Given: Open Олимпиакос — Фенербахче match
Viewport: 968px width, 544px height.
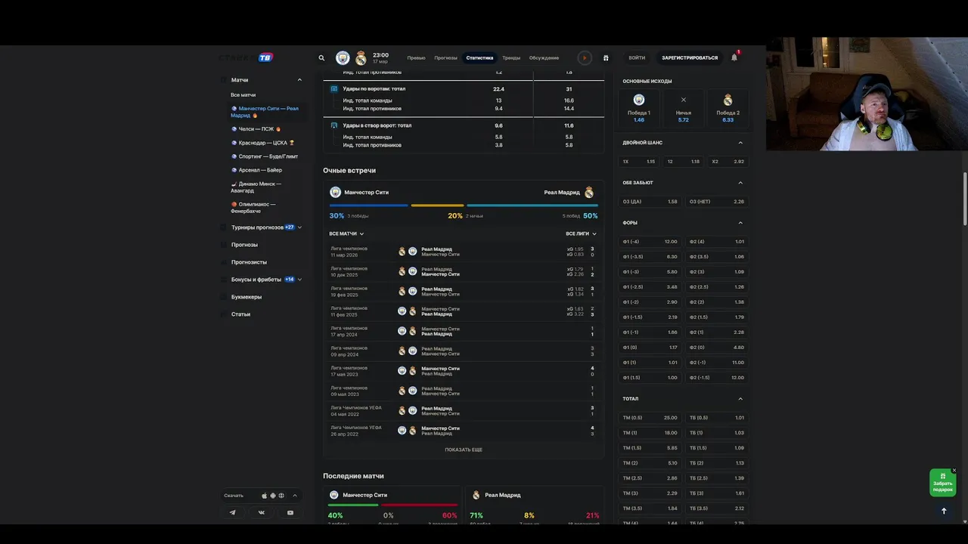Looking at the screenshot, I should 254,207.
